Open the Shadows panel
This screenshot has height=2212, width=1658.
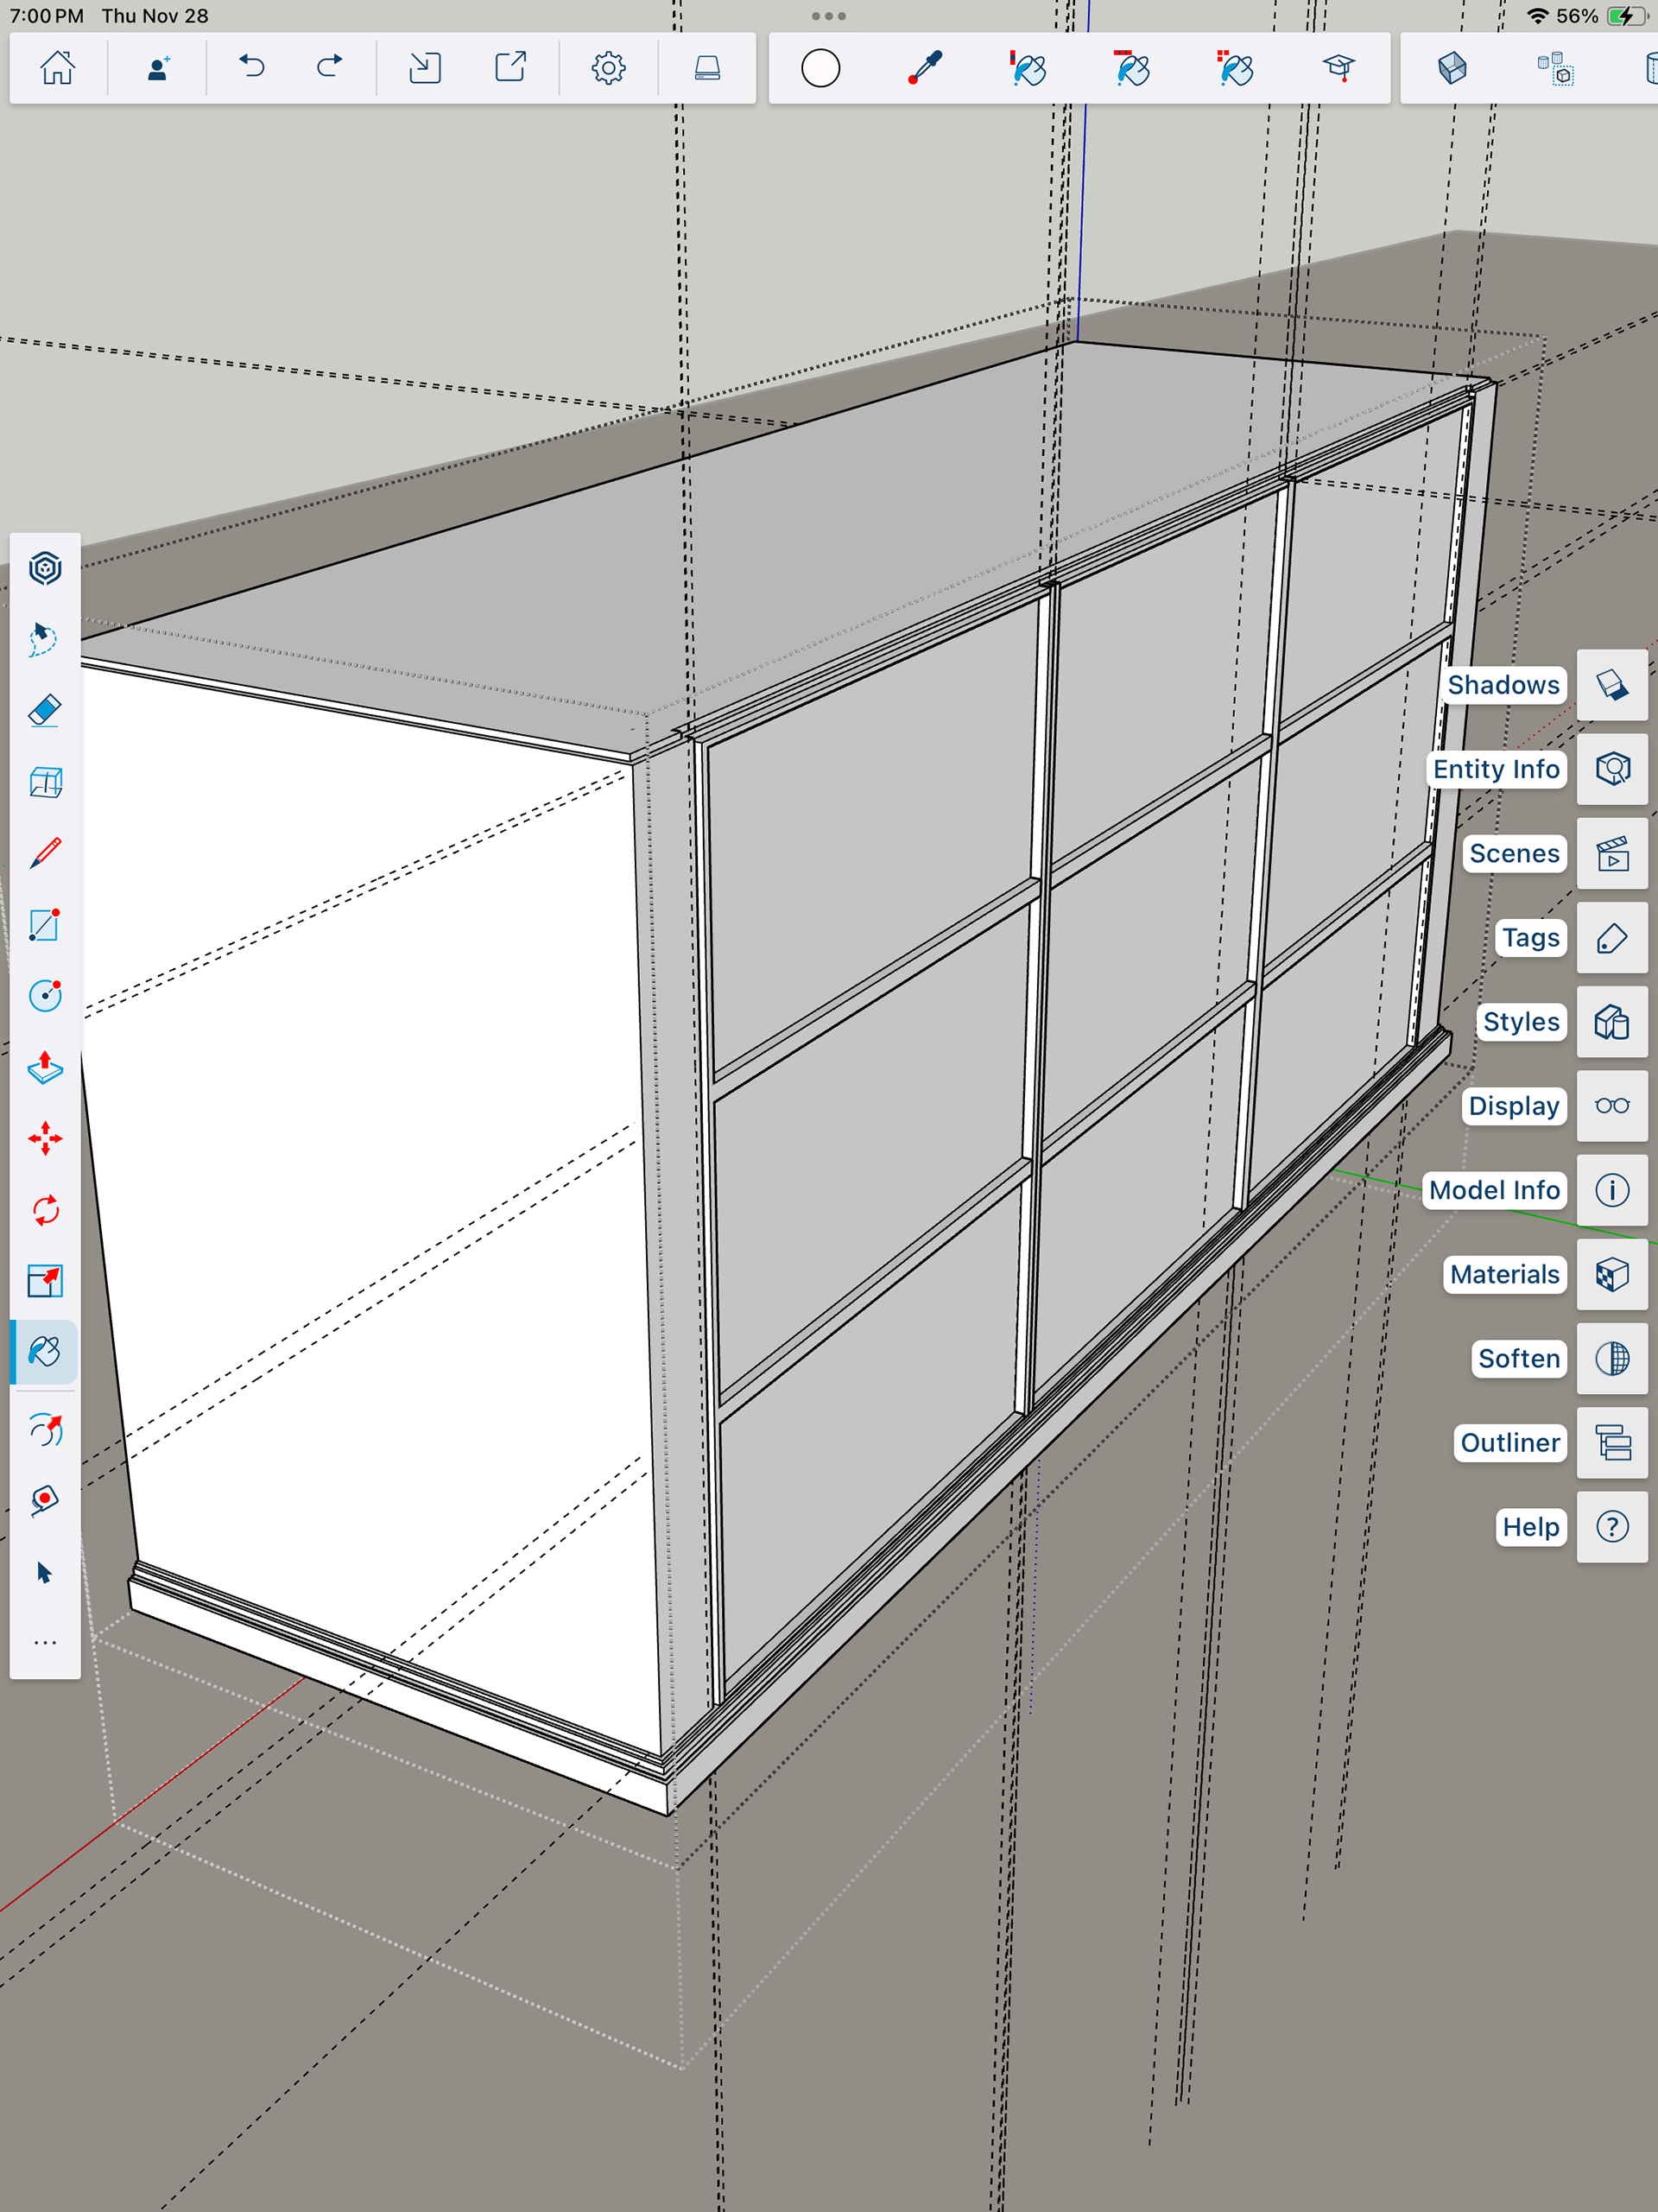tap(1612, 685)
